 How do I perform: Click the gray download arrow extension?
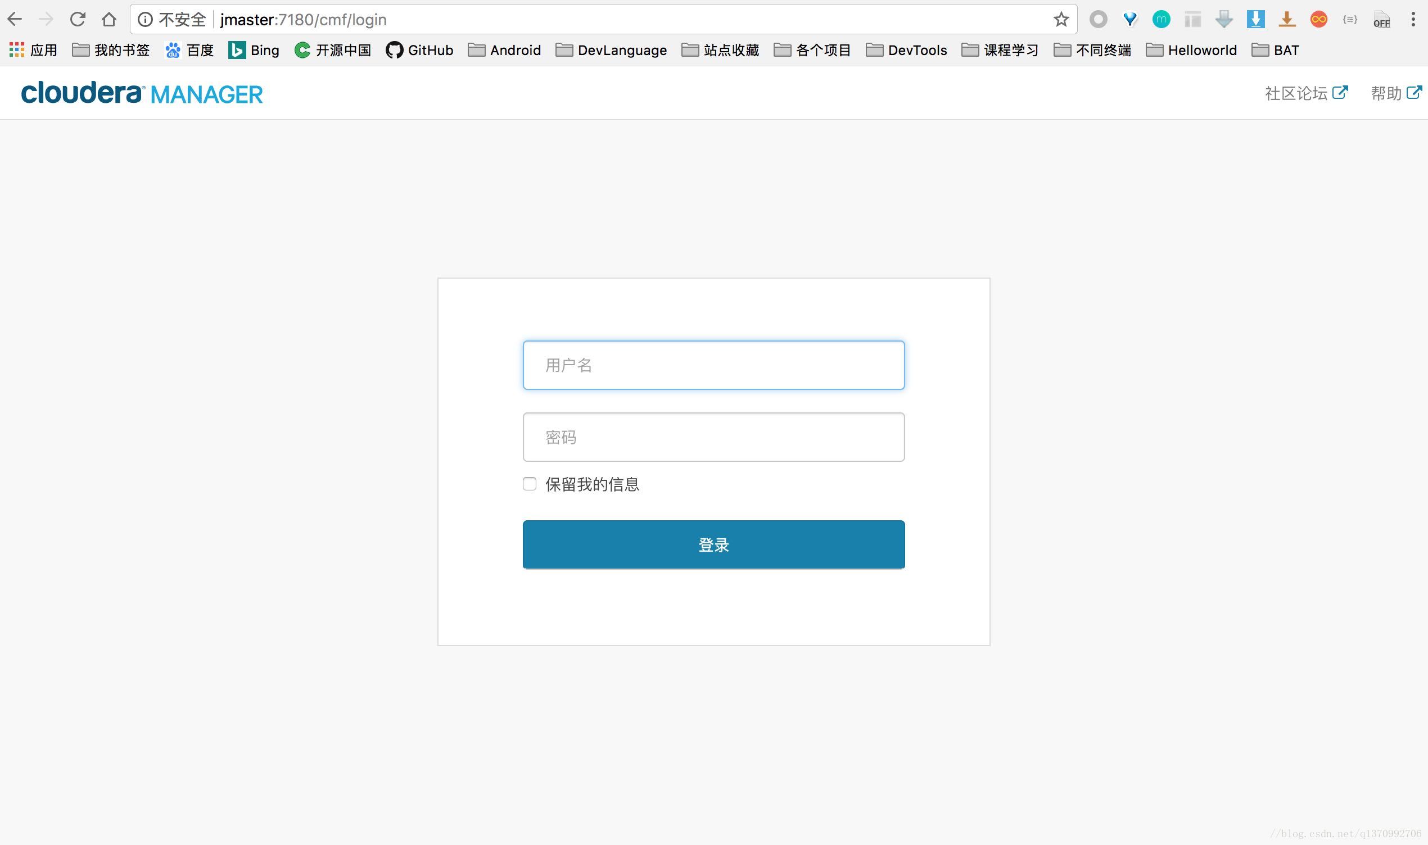pyautogui.click(x=1223, y=19)
